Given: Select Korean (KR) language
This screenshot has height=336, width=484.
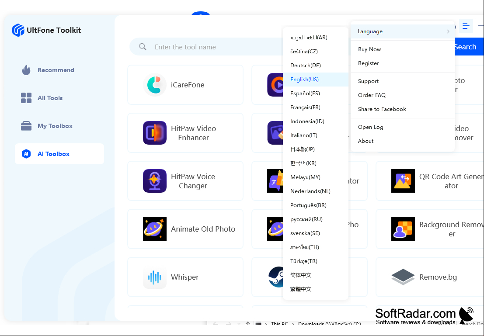Looking at the screenshot, I should pos(316,163).
